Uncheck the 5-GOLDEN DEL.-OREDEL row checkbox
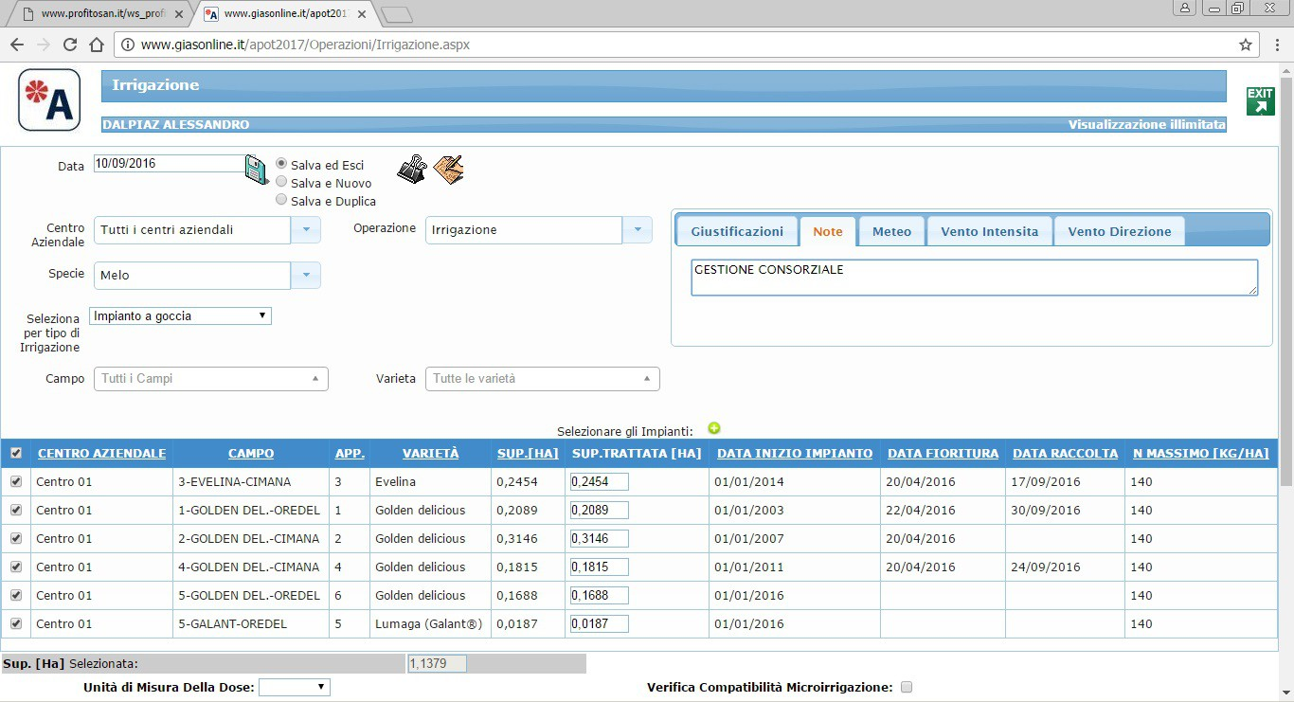The image size is (1294, 702). [x=15, y=595]
